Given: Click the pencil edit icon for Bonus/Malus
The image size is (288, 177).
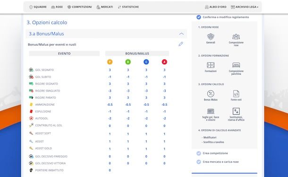Looking at the screenshot, I should 181,44.
